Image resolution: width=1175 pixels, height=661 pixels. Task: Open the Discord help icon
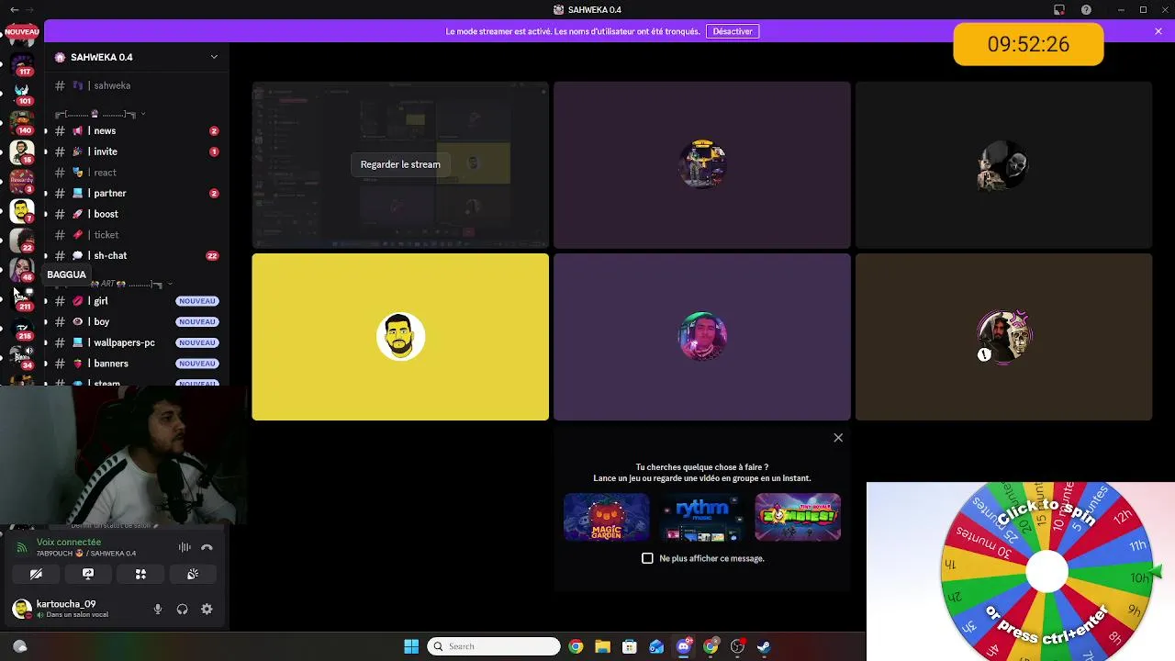pos(1087,10)
